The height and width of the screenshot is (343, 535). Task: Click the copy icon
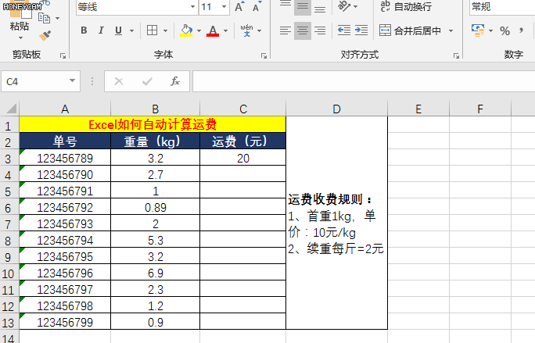point(44,18)
